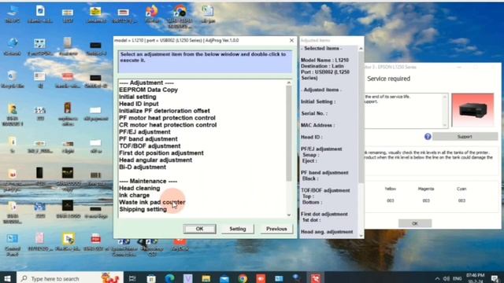This screenshot has width=504, height=283.
Task: Click OK button in AdjProg window
Action: point(199,229)
